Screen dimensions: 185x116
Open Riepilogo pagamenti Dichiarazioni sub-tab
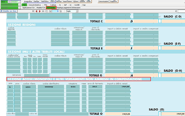[69, 8]
